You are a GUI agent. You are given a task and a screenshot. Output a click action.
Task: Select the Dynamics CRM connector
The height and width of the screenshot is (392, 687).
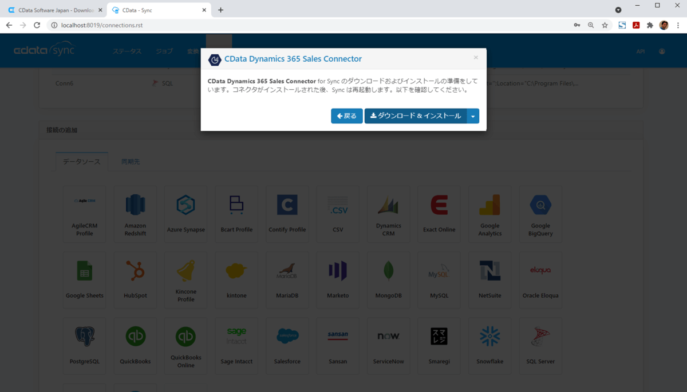pos(389,214)
